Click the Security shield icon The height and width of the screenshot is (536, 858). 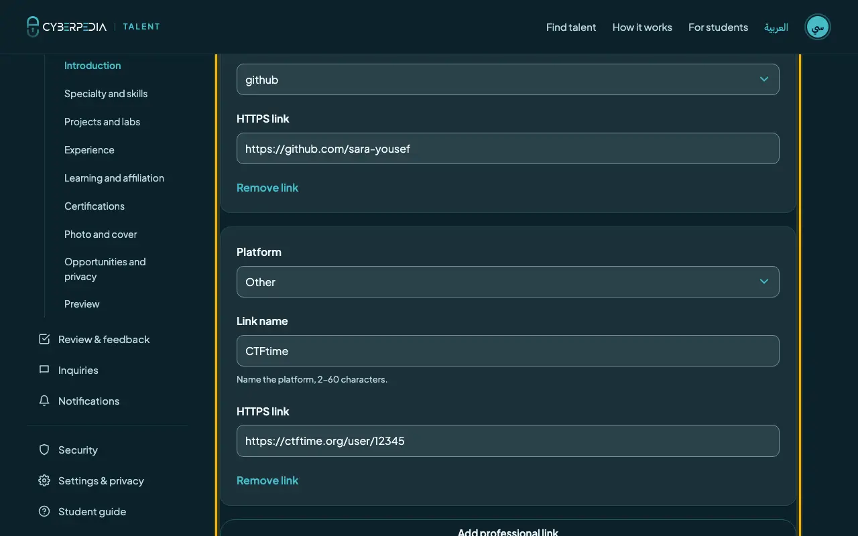tap(44, 450)
